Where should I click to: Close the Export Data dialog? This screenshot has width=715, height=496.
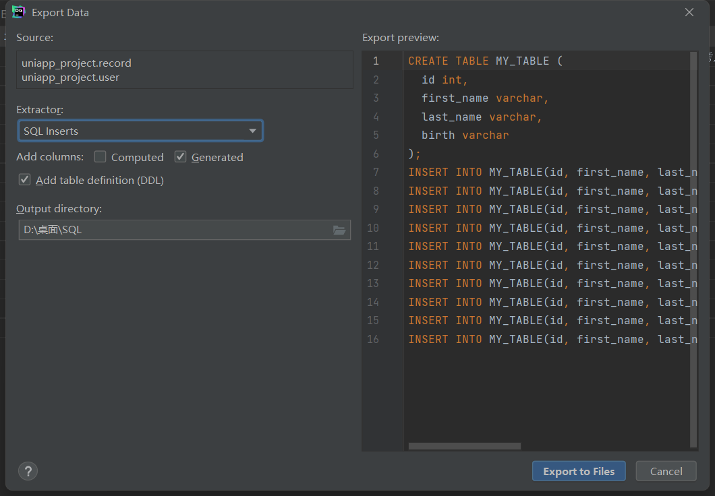point(689,12)
